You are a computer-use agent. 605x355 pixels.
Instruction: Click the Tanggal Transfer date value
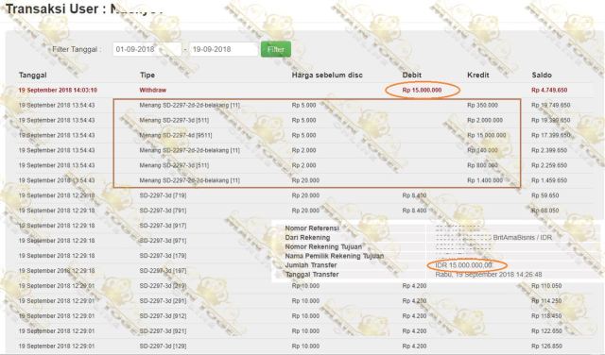pos(489,275)
